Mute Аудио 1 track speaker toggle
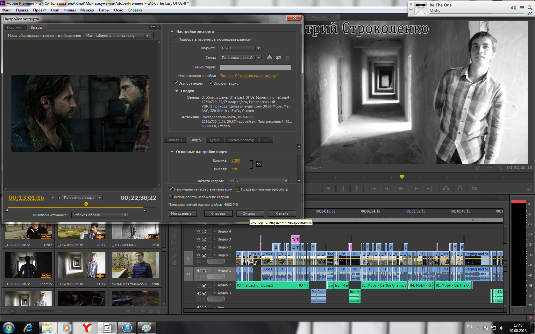Screen dimensions: 535x334 [198, 270]
